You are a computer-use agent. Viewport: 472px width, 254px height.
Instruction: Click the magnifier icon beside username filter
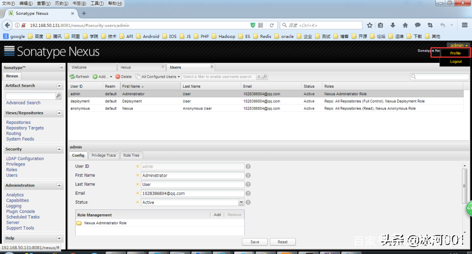(x=265, y=77)
